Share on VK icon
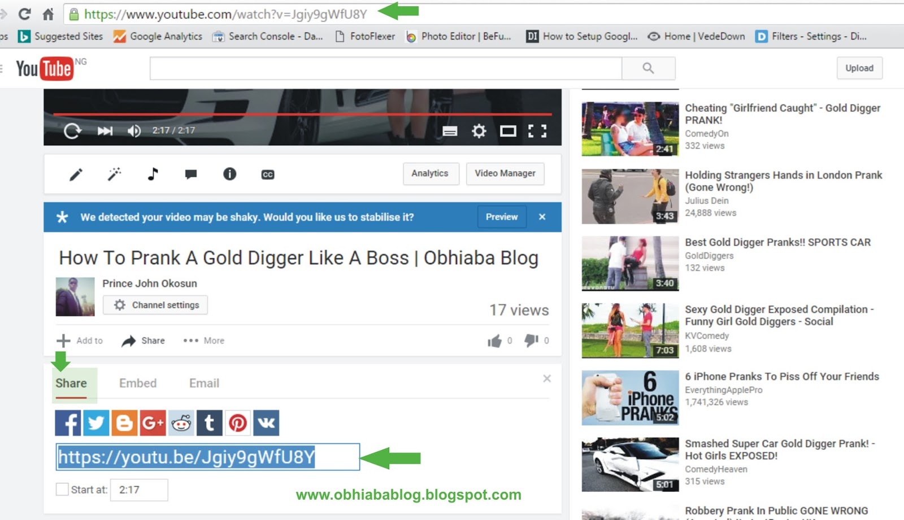Viewport: 904px width, 520px height. pyautogui.click(x=266, y=423)
